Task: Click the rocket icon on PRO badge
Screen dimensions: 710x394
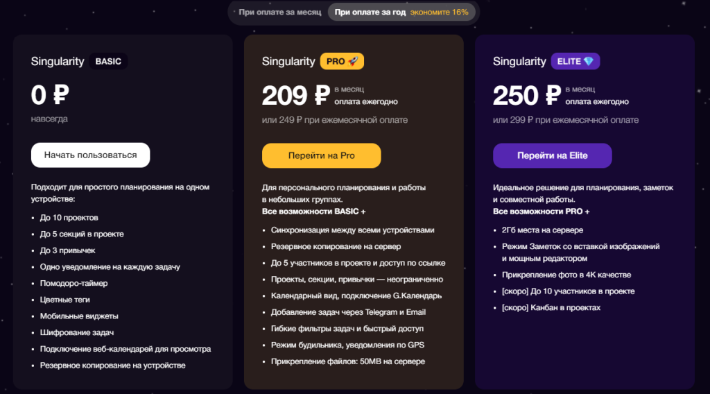Action: coord(353,61)
